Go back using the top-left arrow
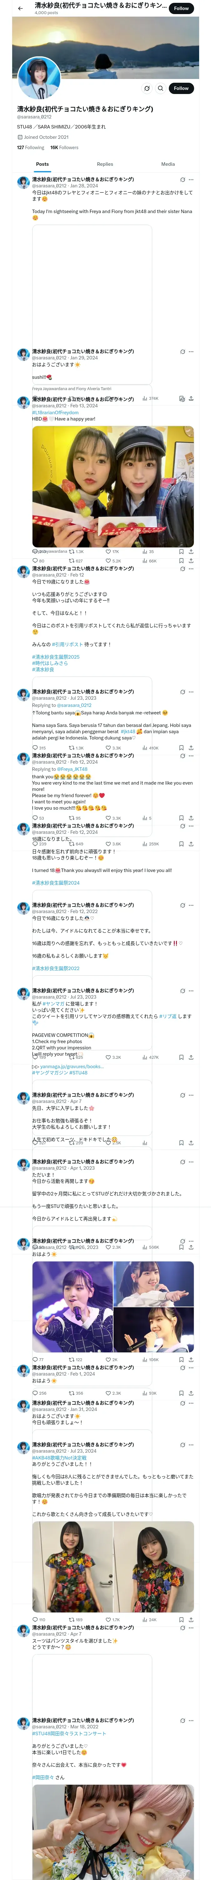This screenshot has width=211, height=1880. (x=20, y=9)
